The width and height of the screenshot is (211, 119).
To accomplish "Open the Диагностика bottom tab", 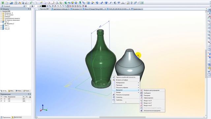I will 17,117.
